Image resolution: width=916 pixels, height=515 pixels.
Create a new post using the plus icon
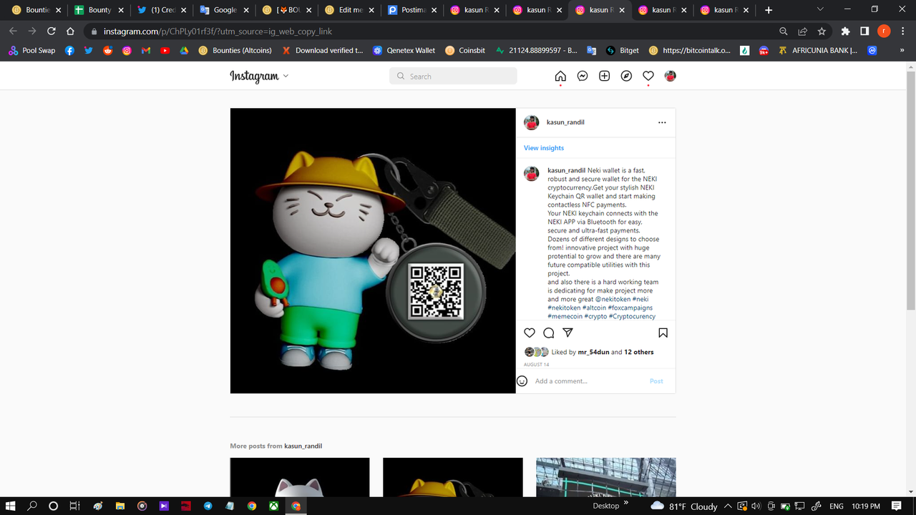[x=604, y=75]
